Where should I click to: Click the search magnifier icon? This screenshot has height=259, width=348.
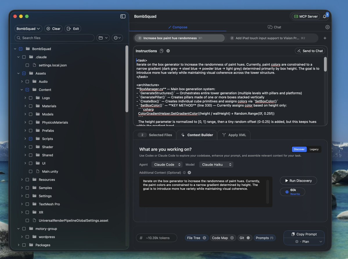point(19,38)
